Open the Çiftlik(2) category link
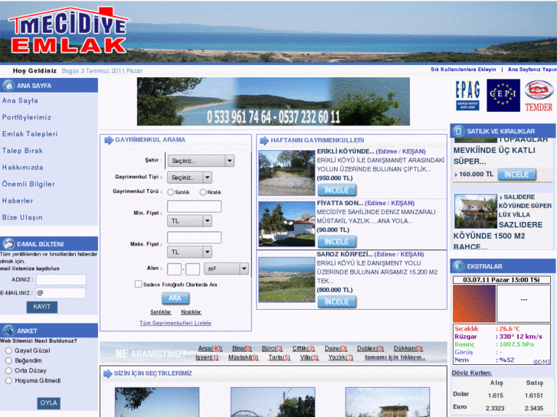557x417 pixels. click(x=303, y=348)
